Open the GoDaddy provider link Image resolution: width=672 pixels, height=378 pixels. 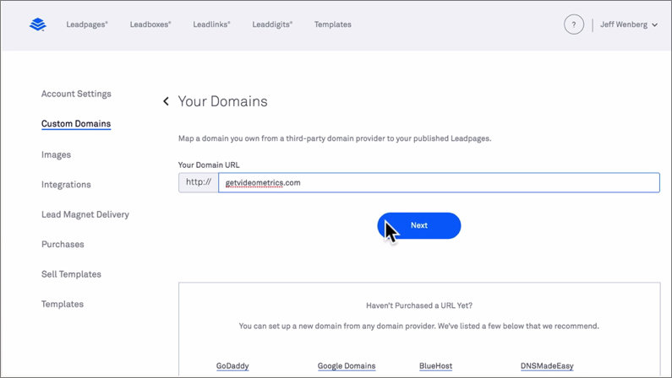click(232, 366)
